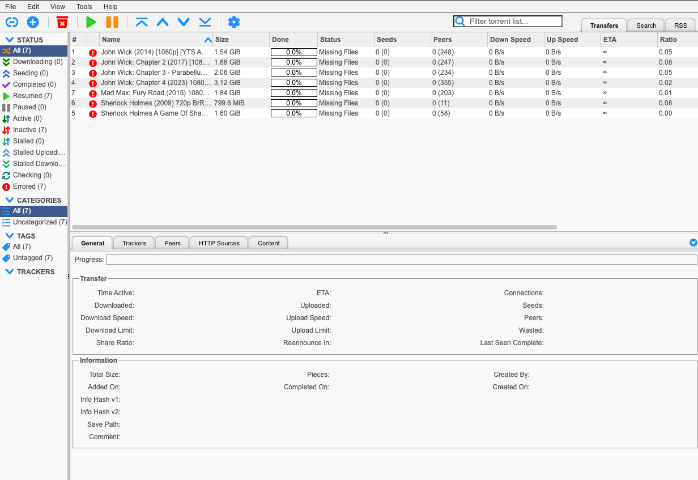Move torrent to top of queue
The image size is (698, 480).
[142, 22]
